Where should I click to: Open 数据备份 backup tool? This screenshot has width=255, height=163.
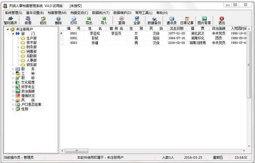point(154,21)
